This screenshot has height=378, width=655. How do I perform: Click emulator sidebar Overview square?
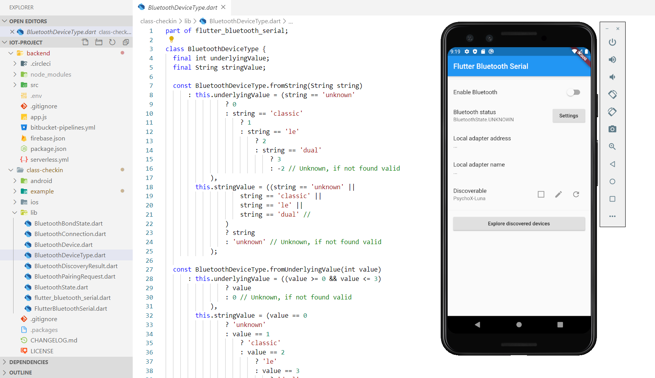(x=612, y=199)
